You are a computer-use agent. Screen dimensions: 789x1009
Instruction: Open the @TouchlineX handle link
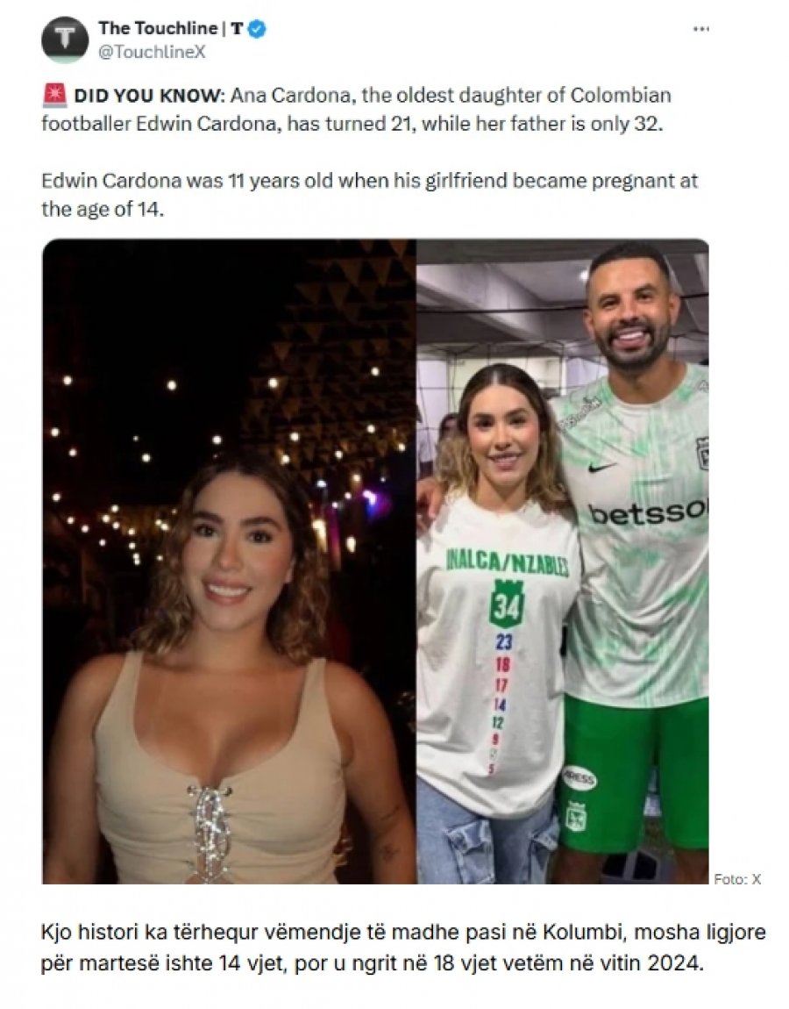point(151,53)
